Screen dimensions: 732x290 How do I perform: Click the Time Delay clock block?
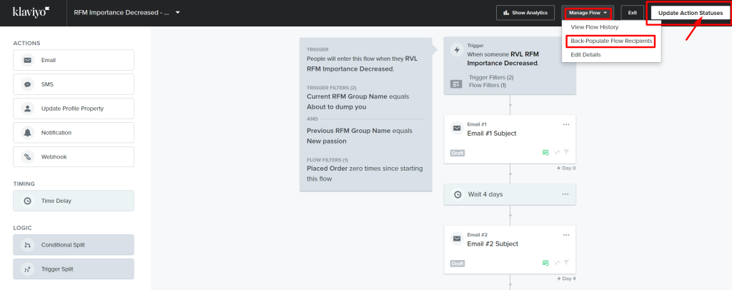pyautogui.click(x=73, y=201)
